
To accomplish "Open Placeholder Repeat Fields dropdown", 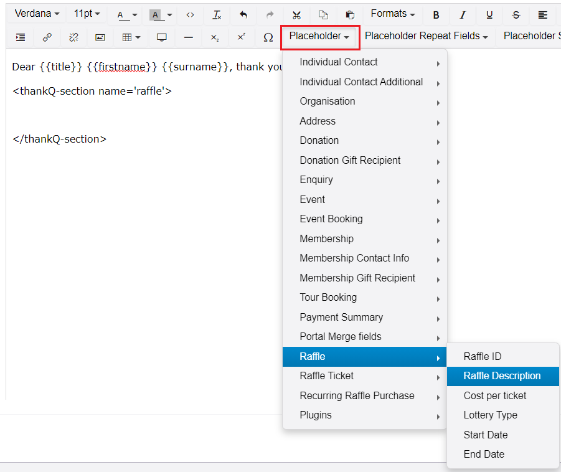I will (426, 36).
